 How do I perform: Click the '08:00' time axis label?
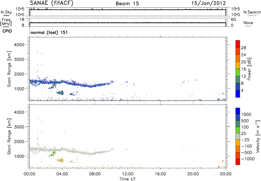click(x=95, y=174)
